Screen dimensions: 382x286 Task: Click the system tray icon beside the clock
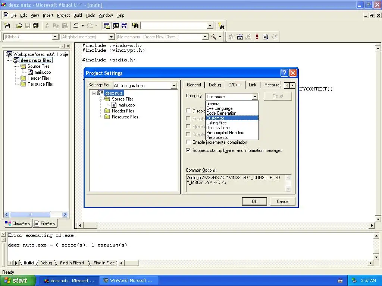(x=354, y=280)
